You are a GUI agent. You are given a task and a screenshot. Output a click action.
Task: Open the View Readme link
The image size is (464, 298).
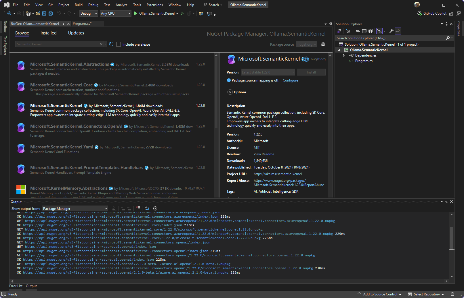pos(264,154)
